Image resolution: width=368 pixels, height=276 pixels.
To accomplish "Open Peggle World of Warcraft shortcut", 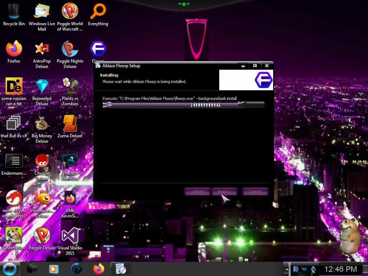I will pos(70,17).
